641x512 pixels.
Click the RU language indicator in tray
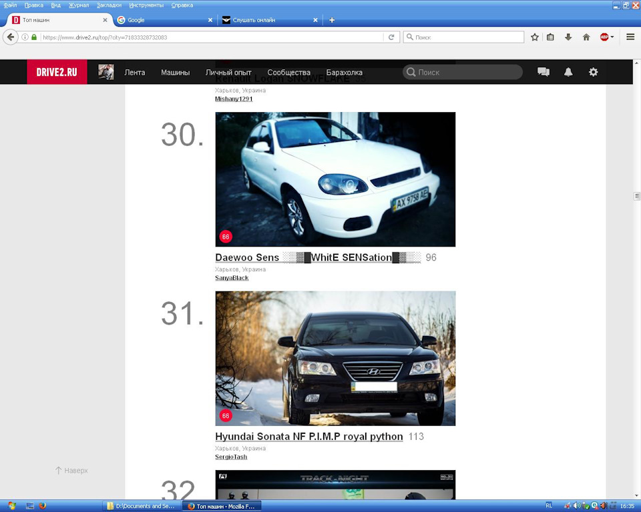549,506
